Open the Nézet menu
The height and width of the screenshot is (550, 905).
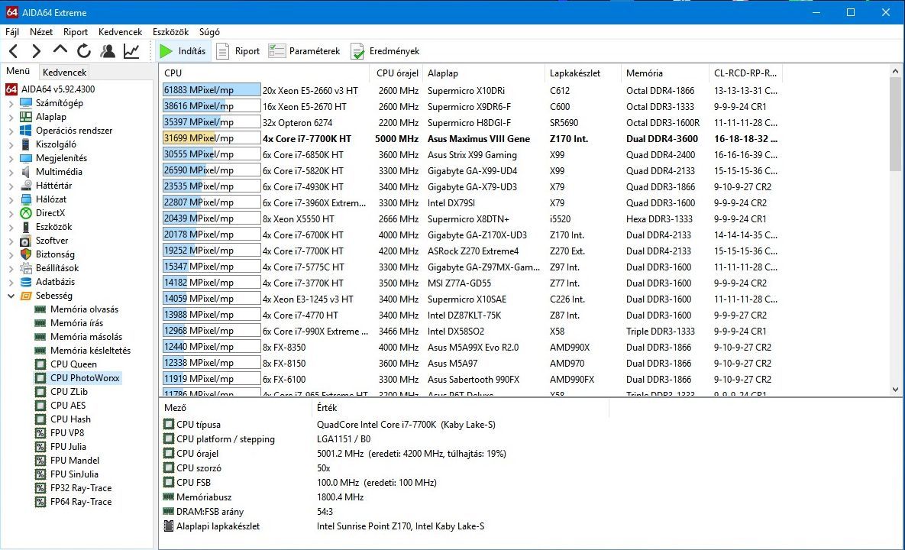coord(41,32)
